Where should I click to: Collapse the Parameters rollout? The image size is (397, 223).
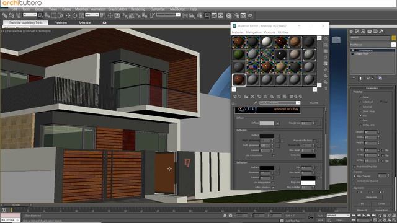pos(372,88)
